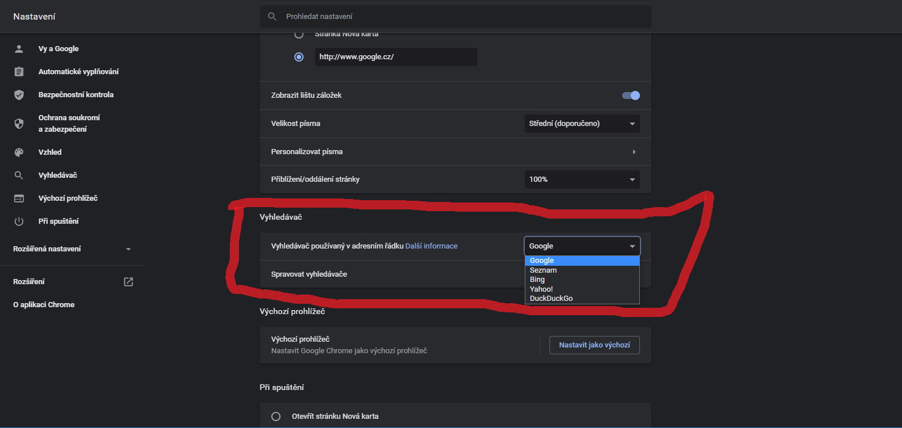Open Rozšíření via external link icon

(x=128, y=282)
